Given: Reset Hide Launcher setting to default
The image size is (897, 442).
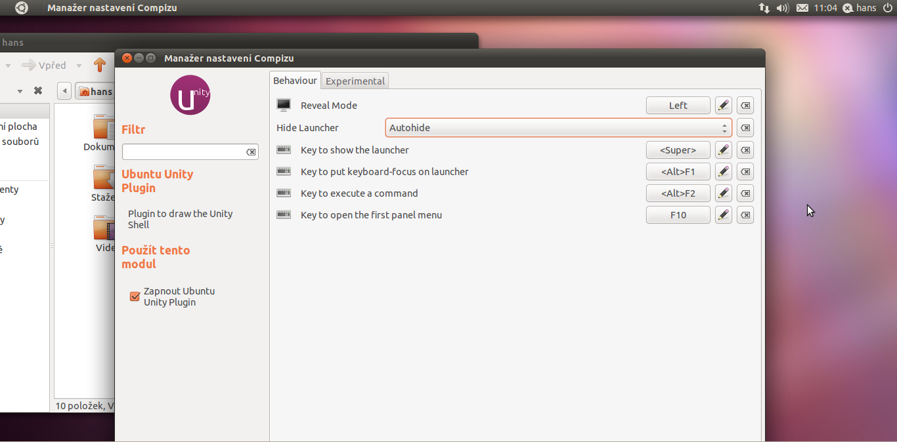Looking at the screenshot, I should click(745, 128).
